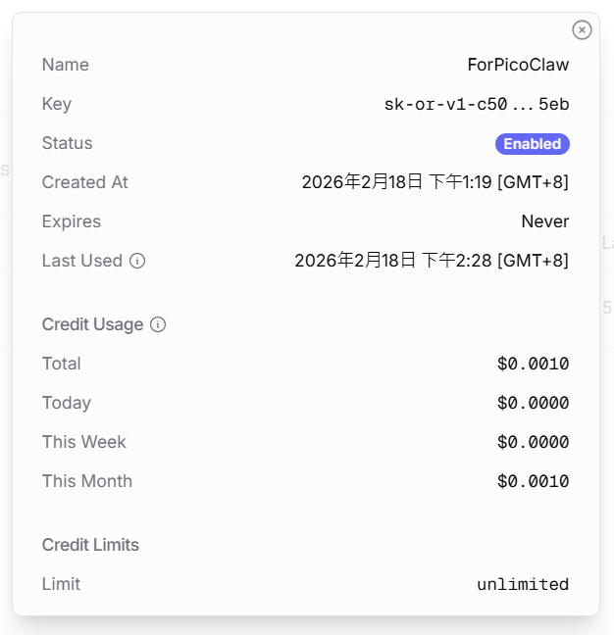Click the Key field label
Image resolution: width=614 pixels, height=635 pixels.
click(56, 104)
